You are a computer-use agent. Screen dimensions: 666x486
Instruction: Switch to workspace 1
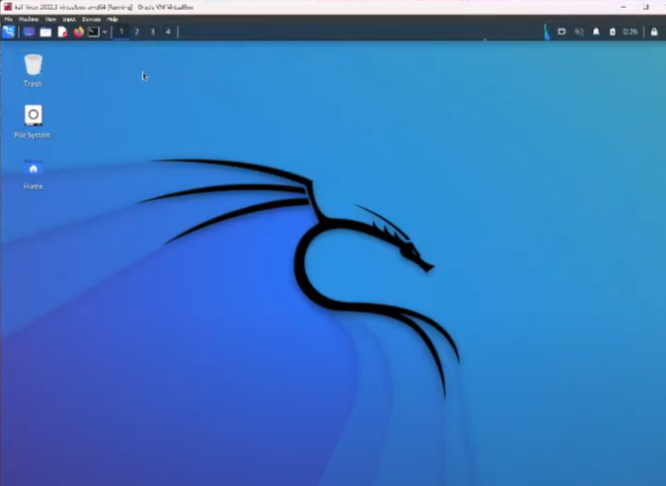(121, 32)
